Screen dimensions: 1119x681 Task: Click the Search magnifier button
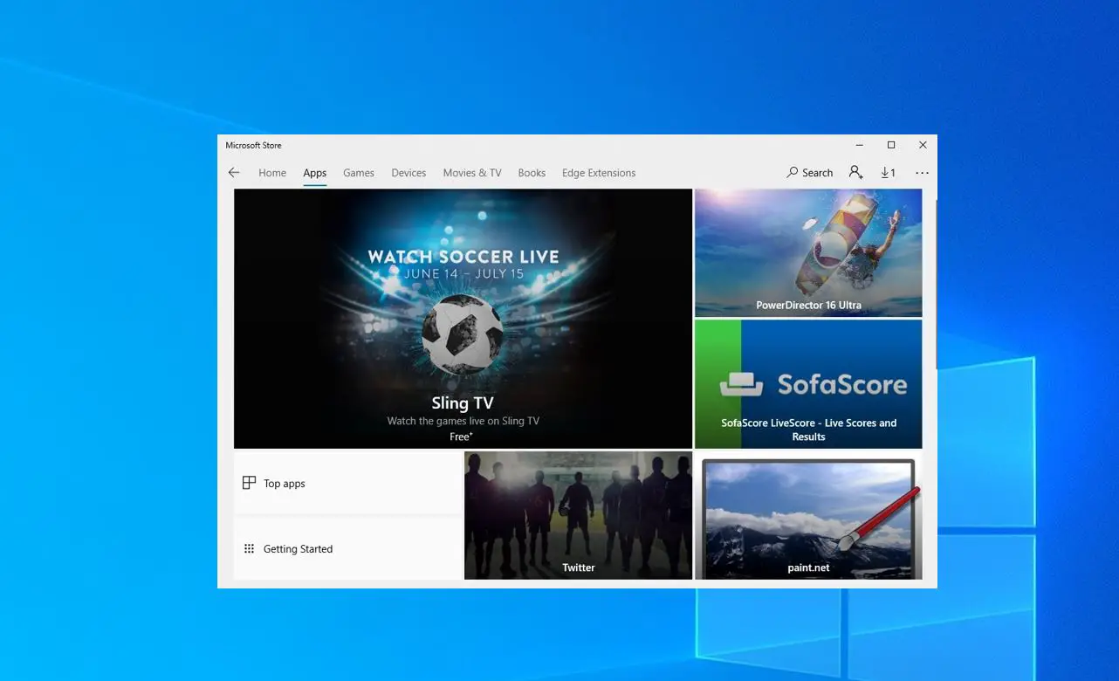tap(809, 173)
